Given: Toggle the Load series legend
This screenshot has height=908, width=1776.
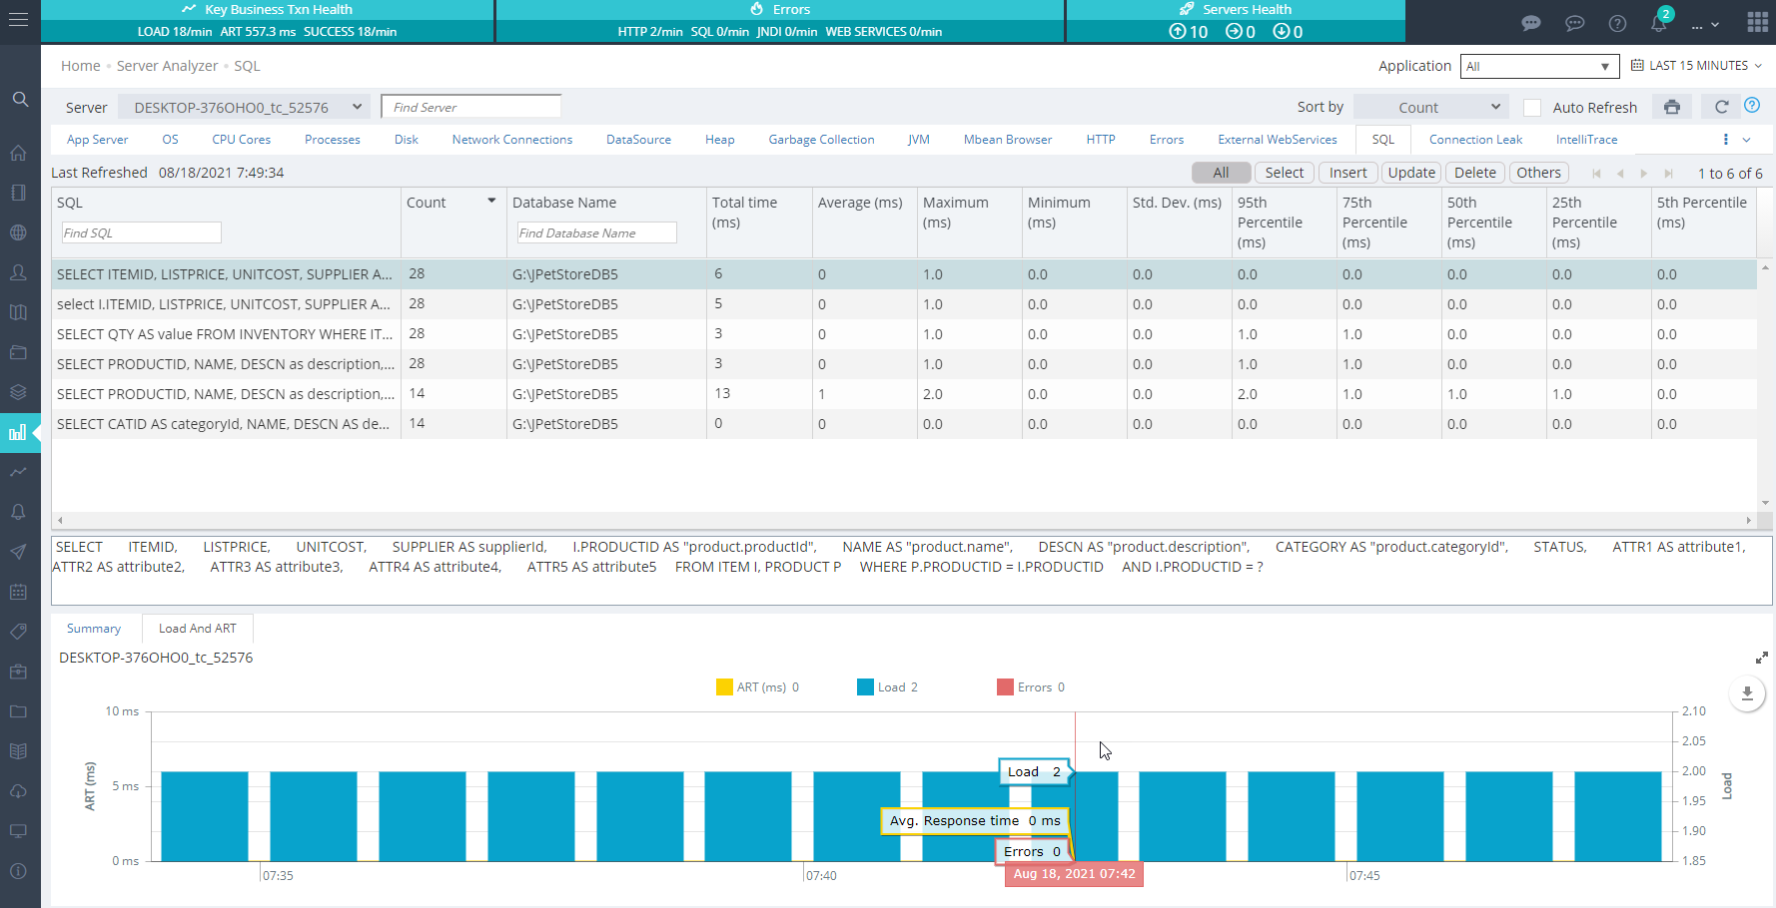Looking at the screenshot, I should click(887, 687).
